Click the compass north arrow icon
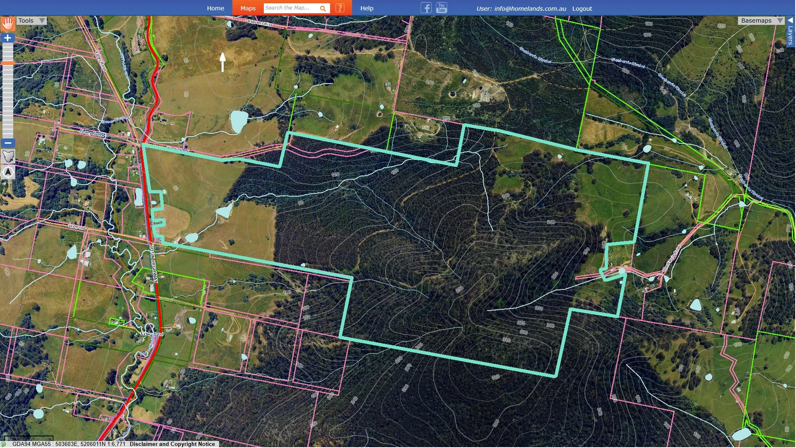This screenshot has height=448, width=796. 8,172
